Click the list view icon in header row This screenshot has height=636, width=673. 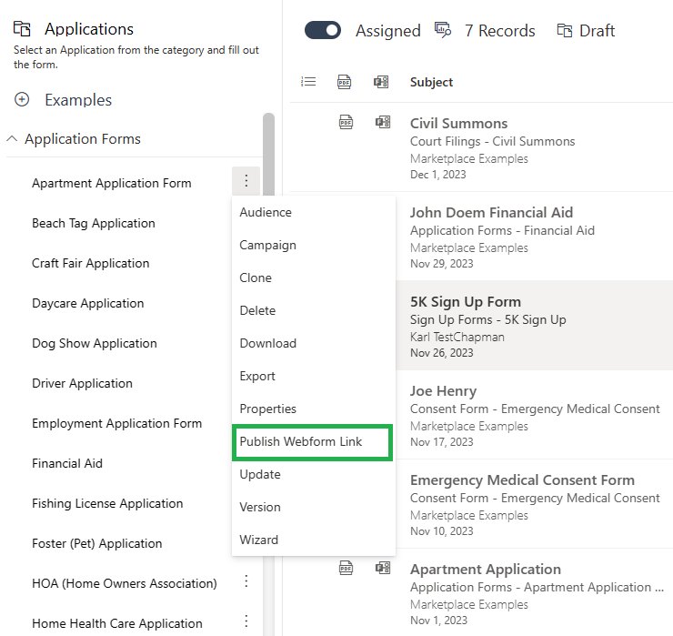(x=308, y=82)
